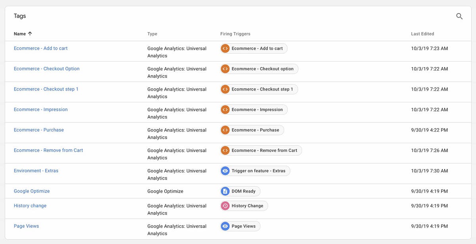Open the Ecommerce - Impression tag
The width and height of the screenshot is (476, 244).
40,110
